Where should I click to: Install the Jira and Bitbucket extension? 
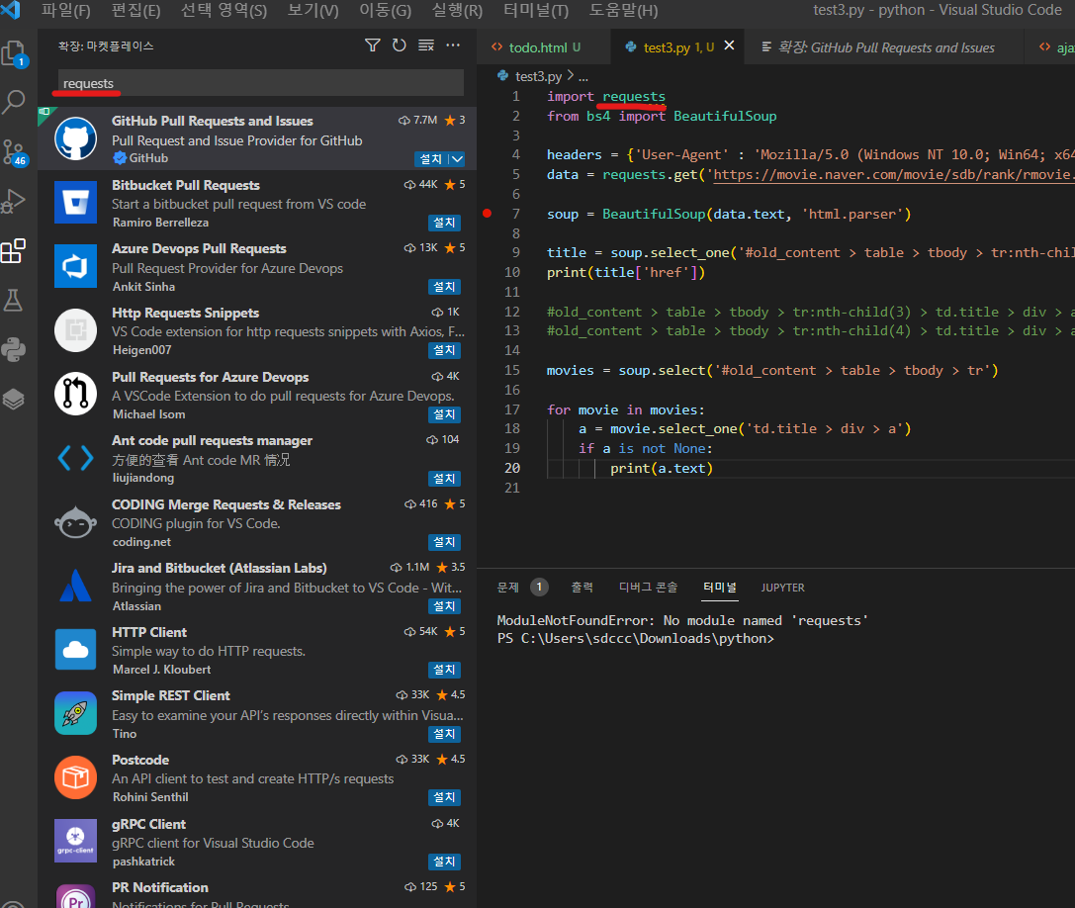[x=444, y=605]
